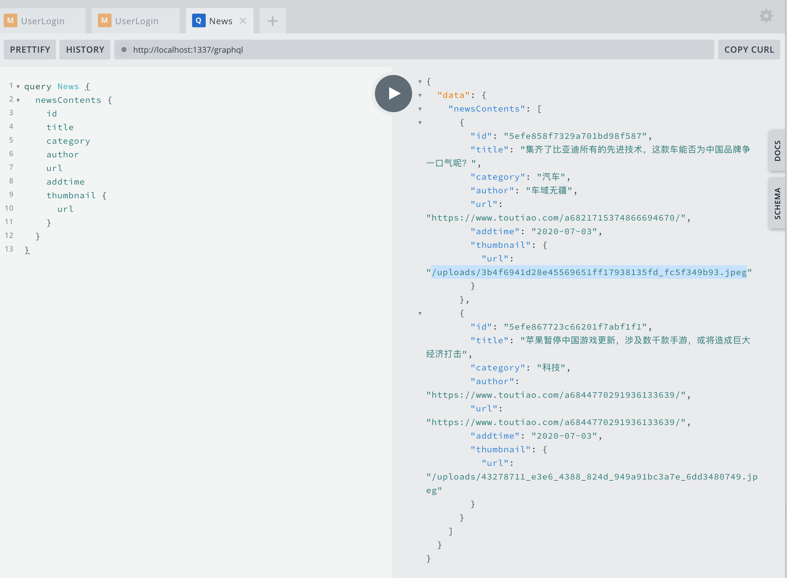Click the M icon on second UserLogin tab

pyautogui.click(x=104, y=21)
